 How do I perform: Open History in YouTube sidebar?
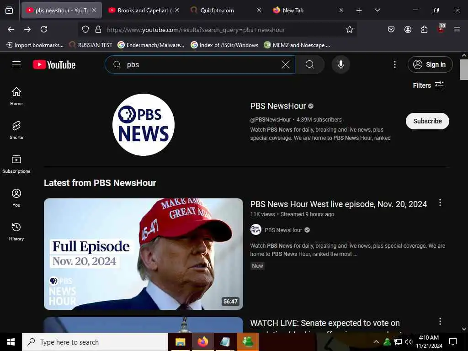(x=16, y=232)
